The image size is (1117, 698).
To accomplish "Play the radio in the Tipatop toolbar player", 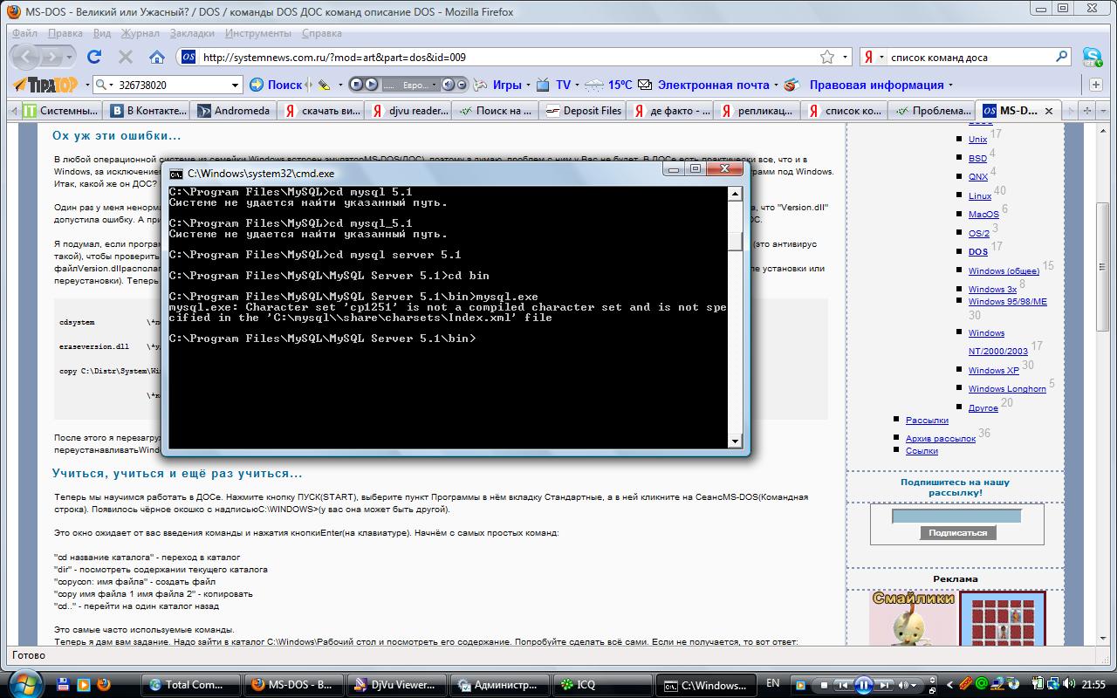I will point(371,85).
